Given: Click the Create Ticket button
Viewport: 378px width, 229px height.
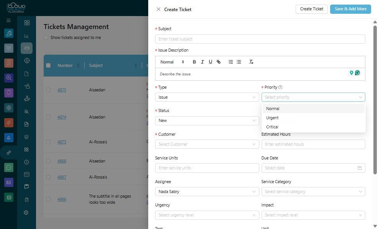Looking at the screenshot, I should tap(311, 9).
